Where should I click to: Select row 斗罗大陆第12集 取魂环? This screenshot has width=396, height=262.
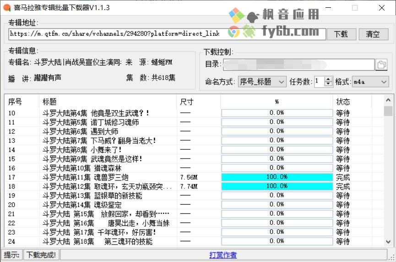click(194, 186)
